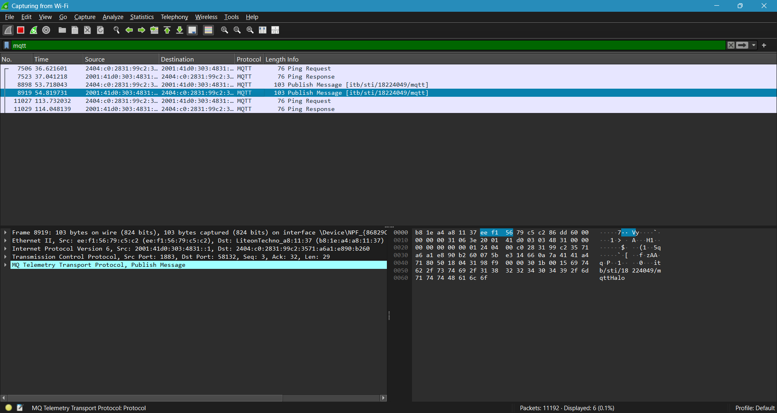Open capture file properties status icon
This screenshot has width=777, height=413.
pos(20,407)
